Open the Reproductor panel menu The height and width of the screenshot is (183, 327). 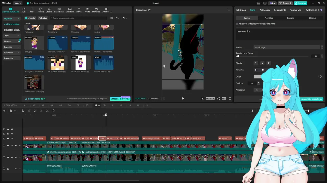click(x=229, y=10)
